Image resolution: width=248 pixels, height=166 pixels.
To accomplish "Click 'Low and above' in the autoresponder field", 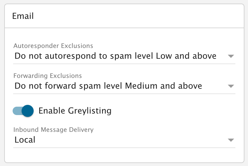I will pyautogui.click(x=186, y=56).
